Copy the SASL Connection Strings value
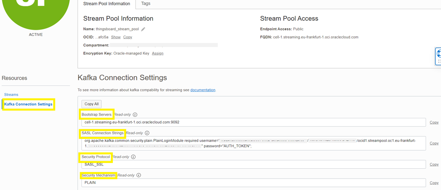The image size is (441, 190). tap(434, 143)
